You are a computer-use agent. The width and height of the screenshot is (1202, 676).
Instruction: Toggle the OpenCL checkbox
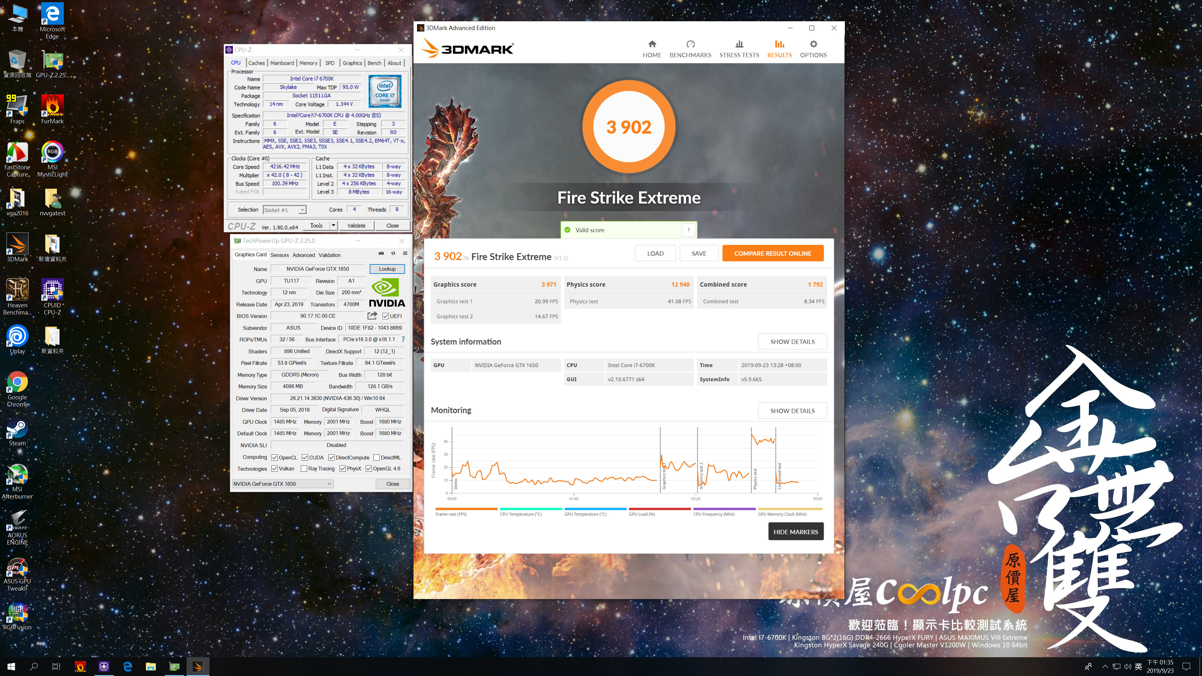(275, 458)
